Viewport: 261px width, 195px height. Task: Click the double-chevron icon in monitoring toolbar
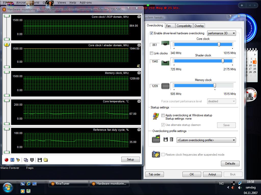pos(32,160)
